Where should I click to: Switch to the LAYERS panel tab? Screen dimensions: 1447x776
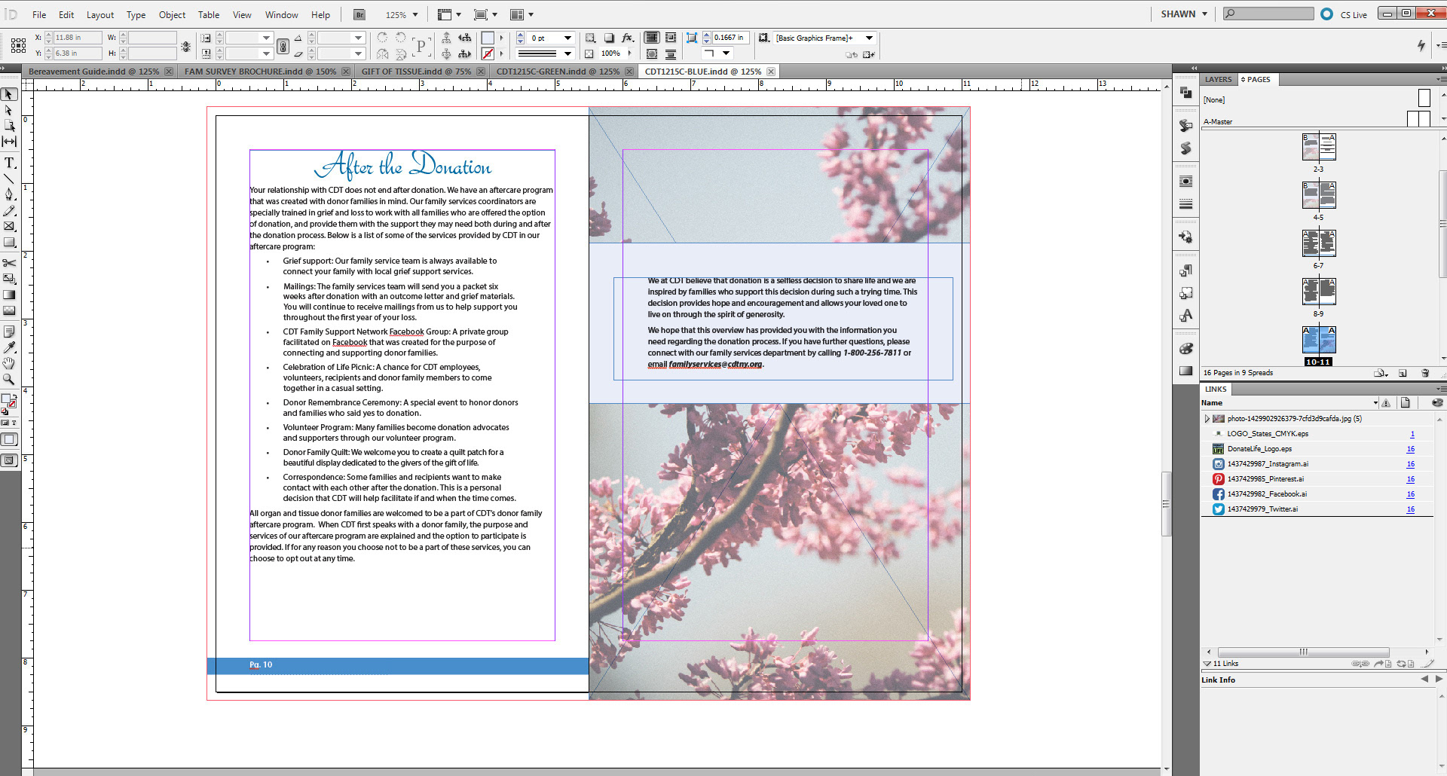pyautogui.click(x=1218, y=79)
